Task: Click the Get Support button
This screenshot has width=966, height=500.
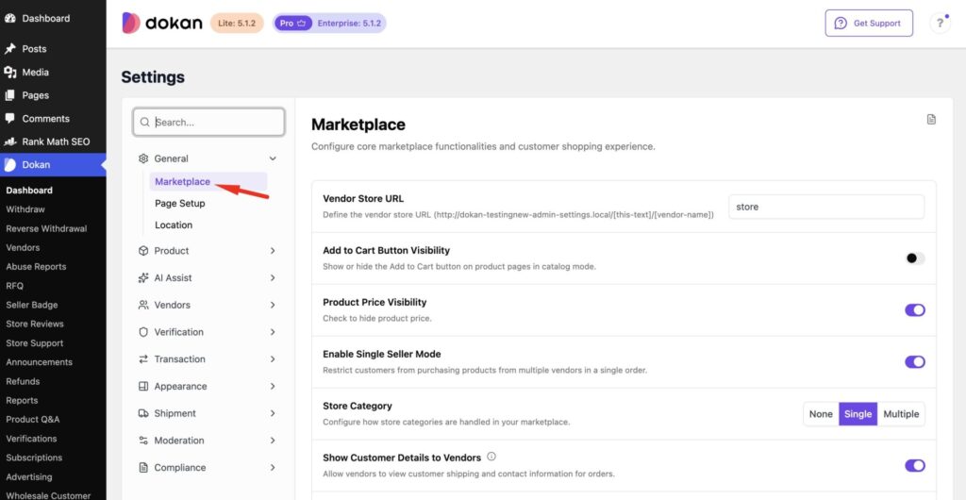Action: (869, 24)
